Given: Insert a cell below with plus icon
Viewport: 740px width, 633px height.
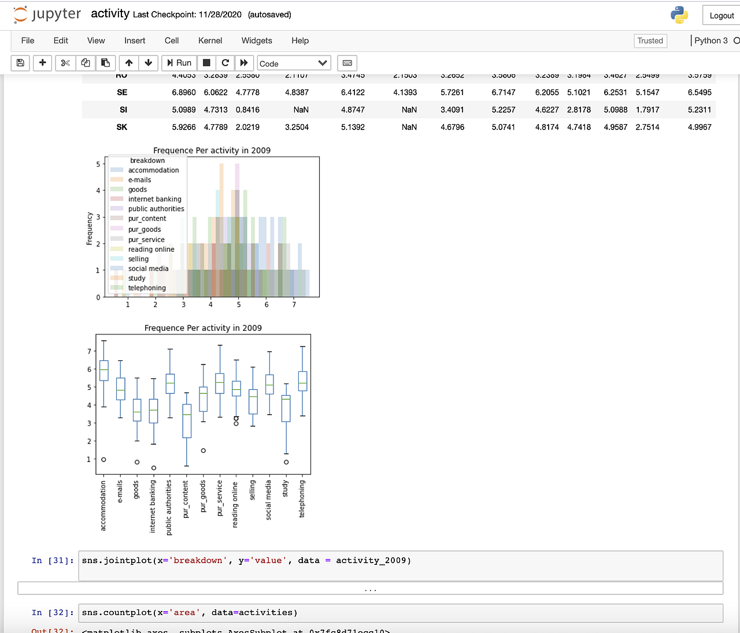Looking at the screenshot, I should [42, 63].
